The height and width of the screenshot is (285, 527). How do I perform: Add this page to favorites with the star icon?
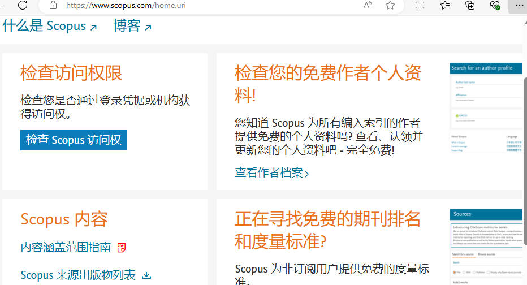click(390, 5)
